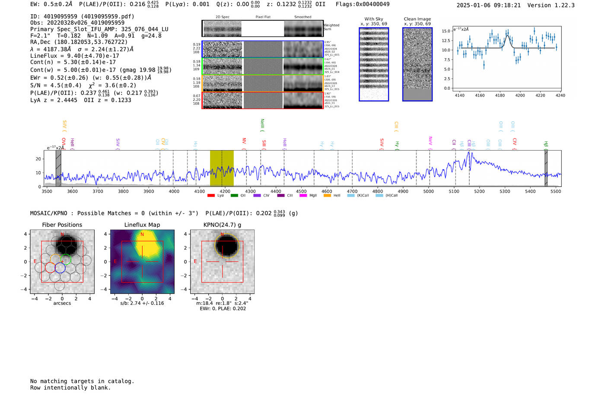
Task: Click the magenta MgII legend swatch
Action: click(303, 195)
